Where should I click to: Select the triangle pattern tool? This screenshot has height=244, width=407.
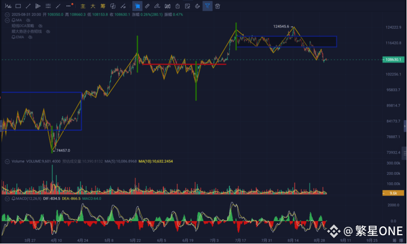point(38,6)
